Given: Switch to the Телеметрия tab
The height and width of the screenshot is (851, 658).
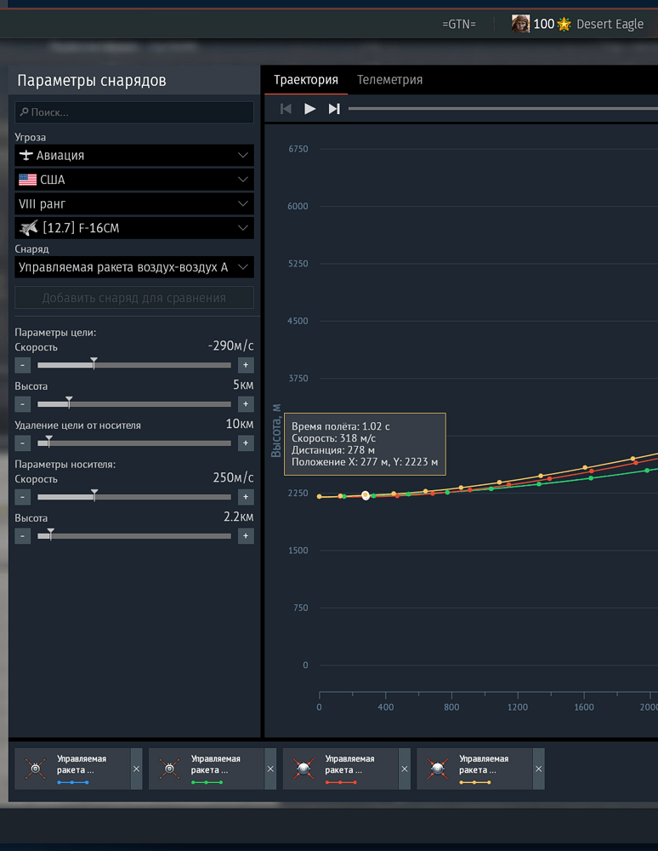Looking at the screenshot, I should click(x=389, y=80).
